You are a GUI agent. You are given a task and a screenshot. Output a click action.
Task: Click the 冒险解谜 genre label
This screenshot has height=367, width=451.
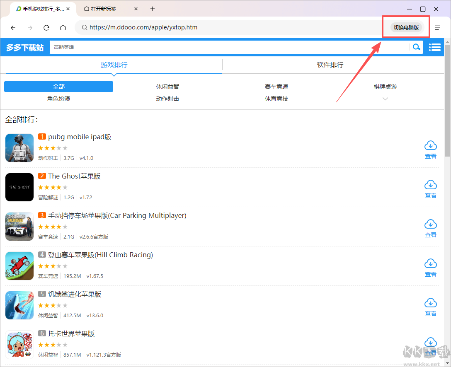[x=48, y=198]
